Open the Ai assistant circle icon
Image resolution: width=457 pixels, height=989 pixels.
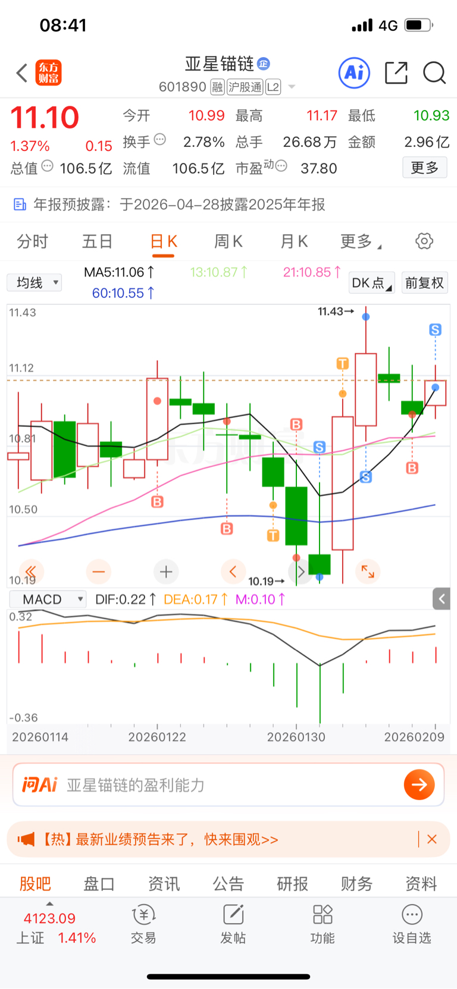pyautogui.click(x=354, y=73)
